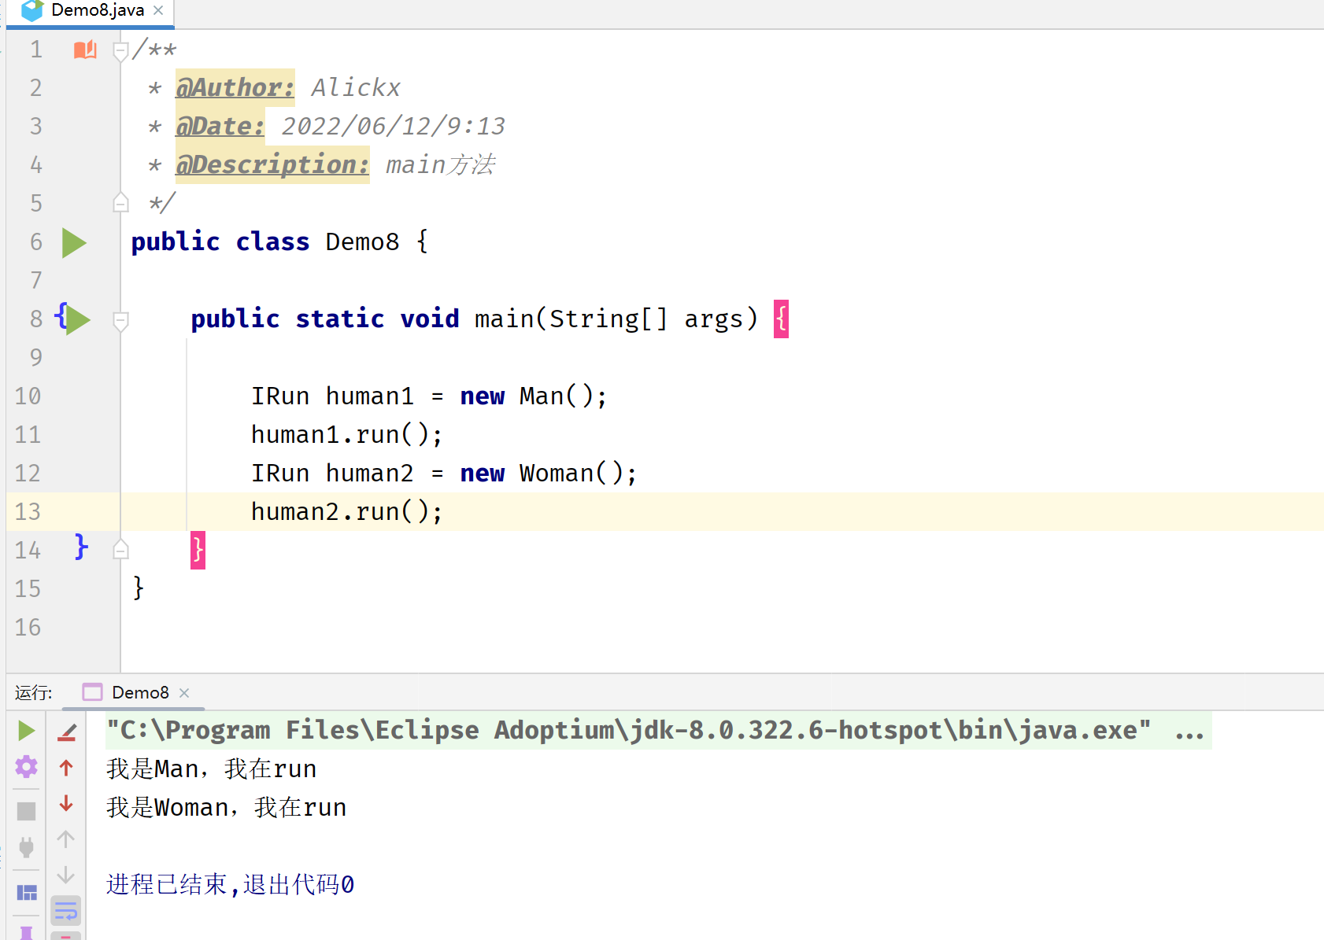Collapse the main method at line 8
Viewport: 1324px width, 940px height.
point(120,321)
